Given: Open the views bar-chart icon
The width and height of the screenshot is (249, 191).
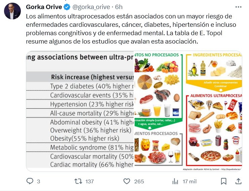Looking at the screenshot, I should click(x=175, y=181).
